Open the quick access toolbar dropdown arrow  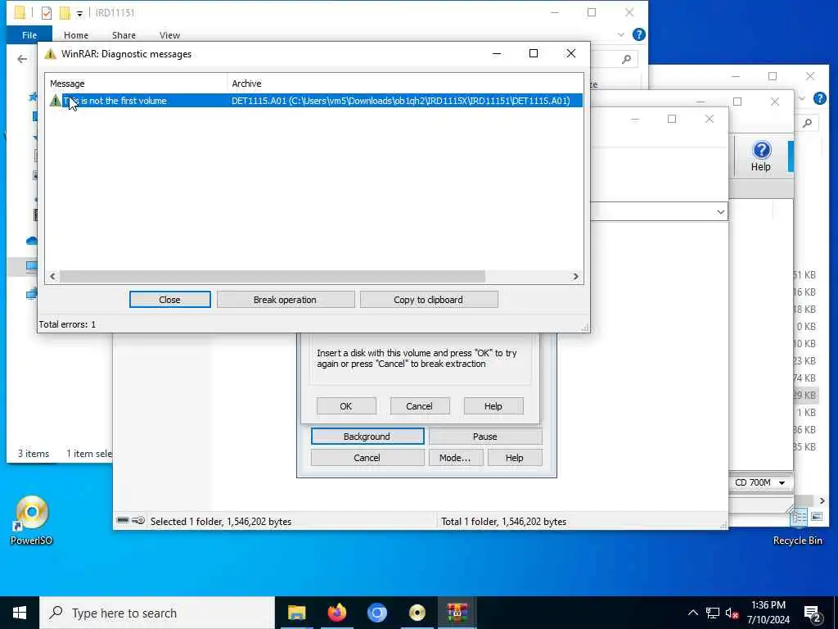[x=79, y=13]
